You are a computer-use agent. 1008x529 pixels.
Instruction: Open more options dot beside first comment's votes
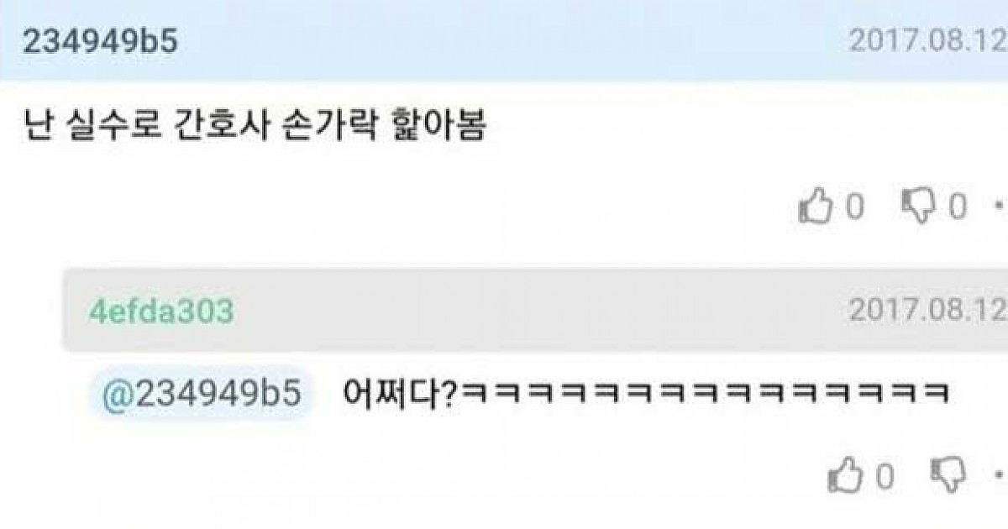coord(1000,206)
